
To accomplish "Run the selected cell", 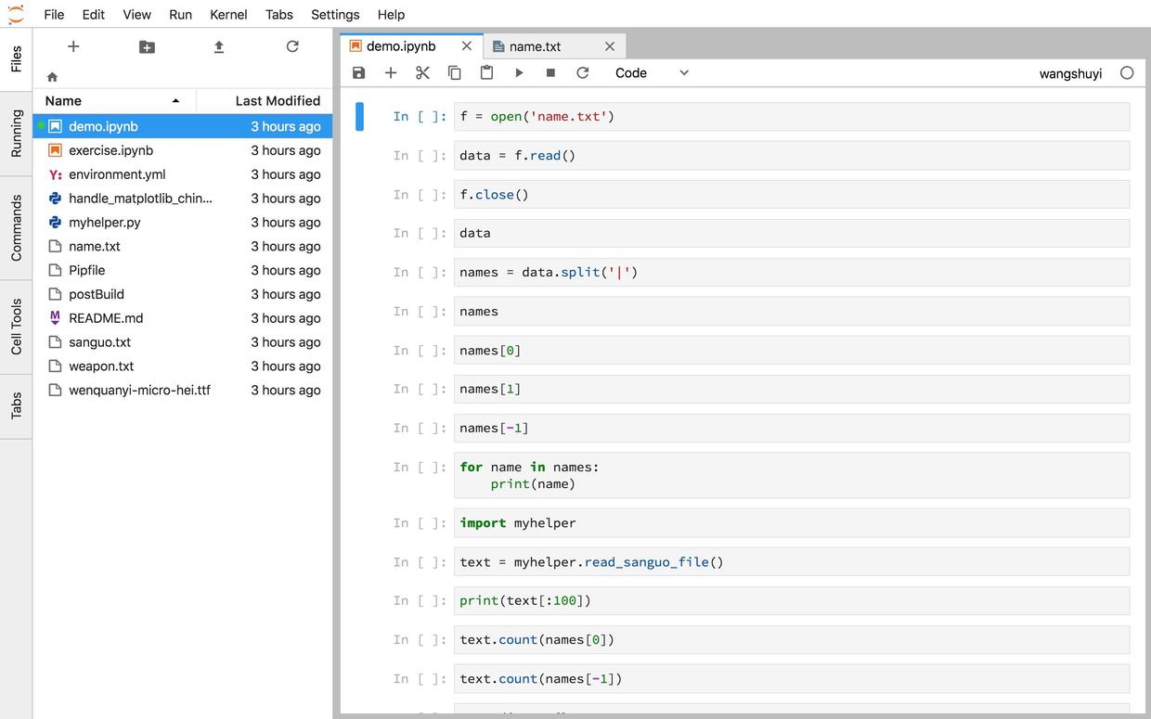I will tap(519, 72).
